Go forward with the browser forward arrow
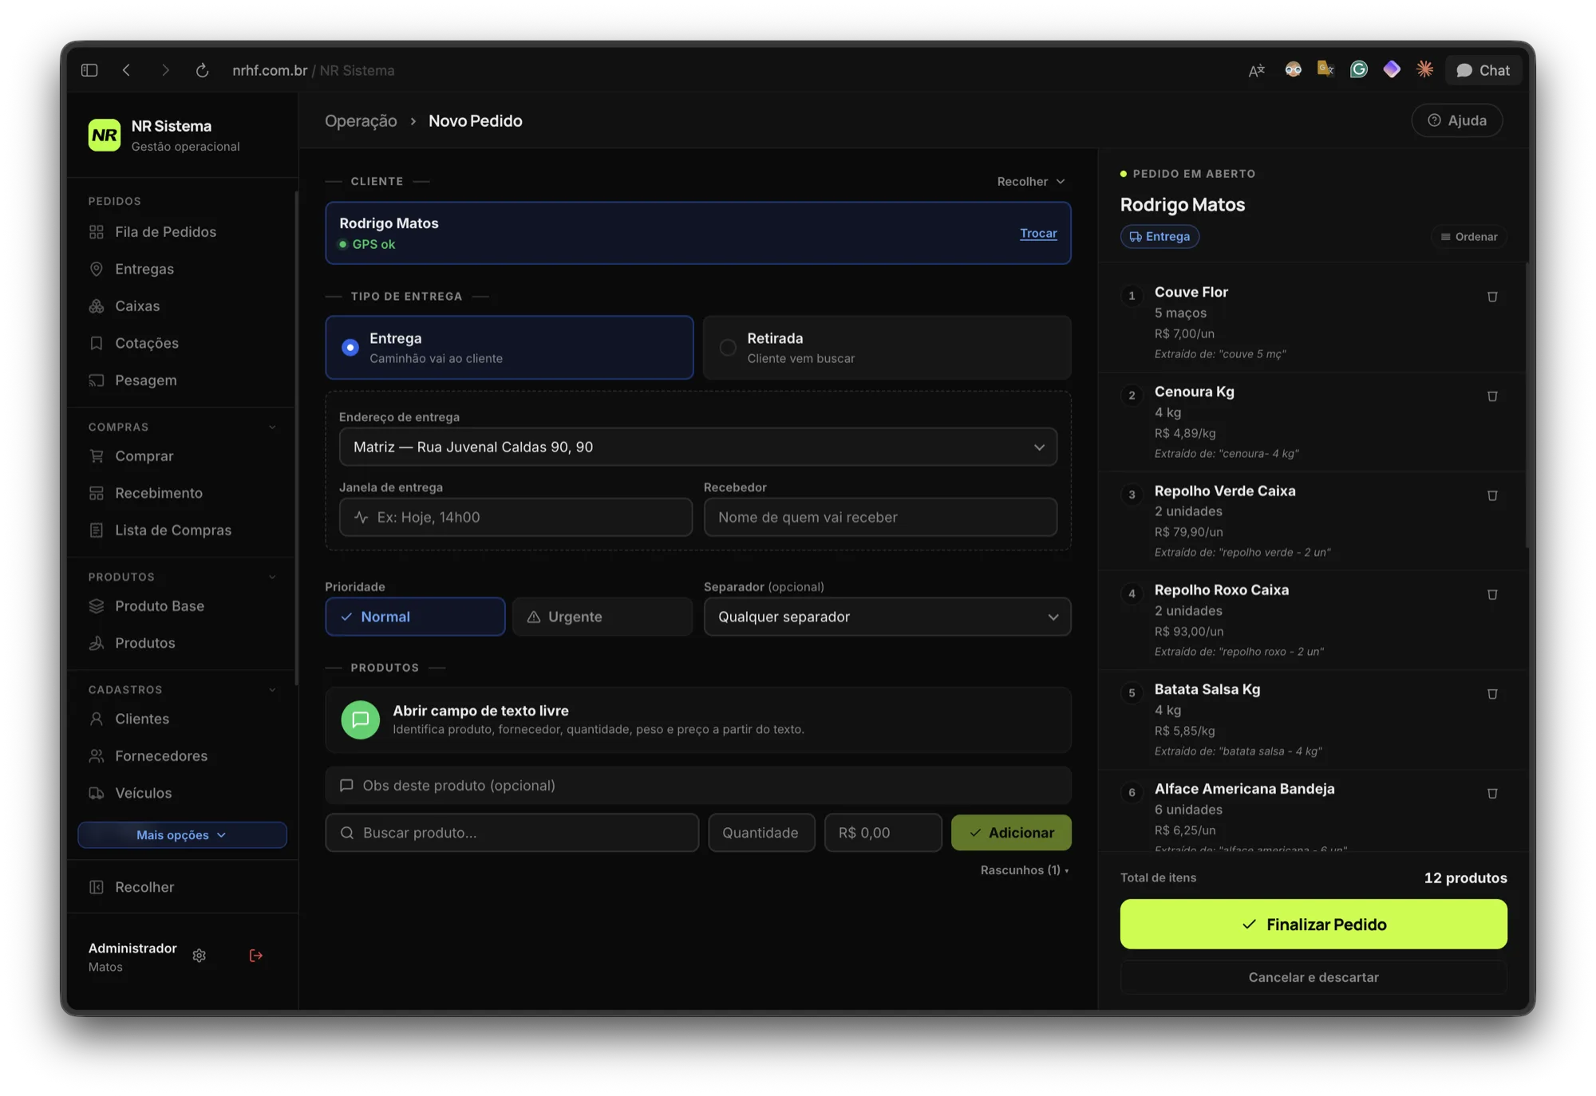The height and width of the screenshot is (1096, 1596). (165, 70)
